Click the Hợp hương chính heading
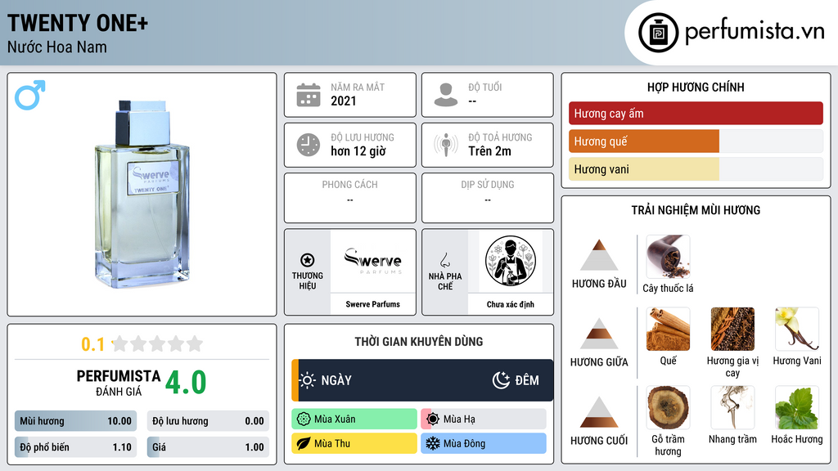 click(x=696, y=87)
